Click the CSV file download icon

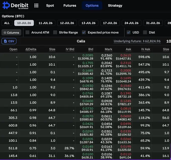tap(5, 41)
